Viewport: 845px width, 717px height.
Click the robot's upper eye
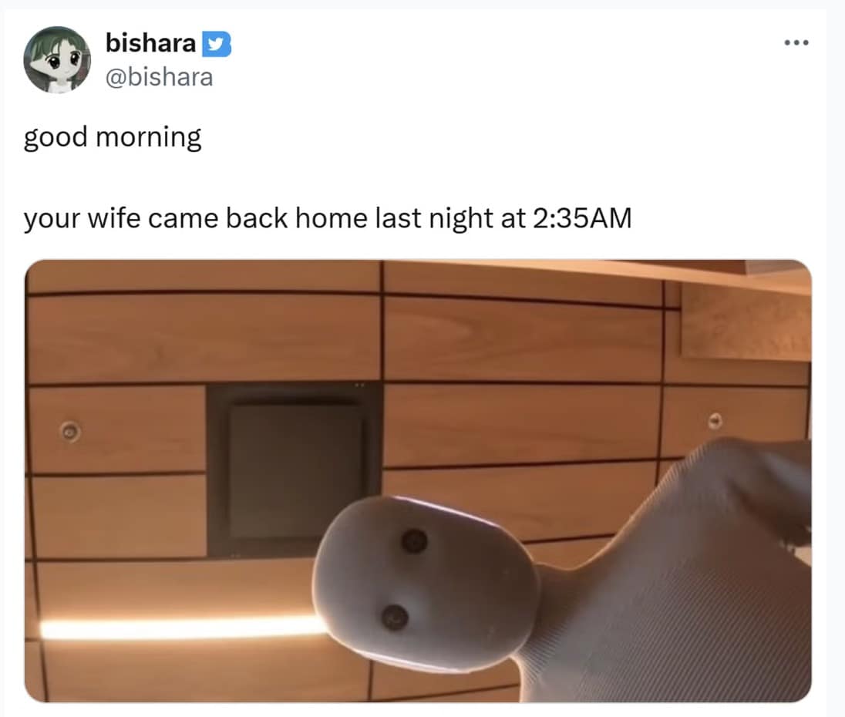(415, 541)
